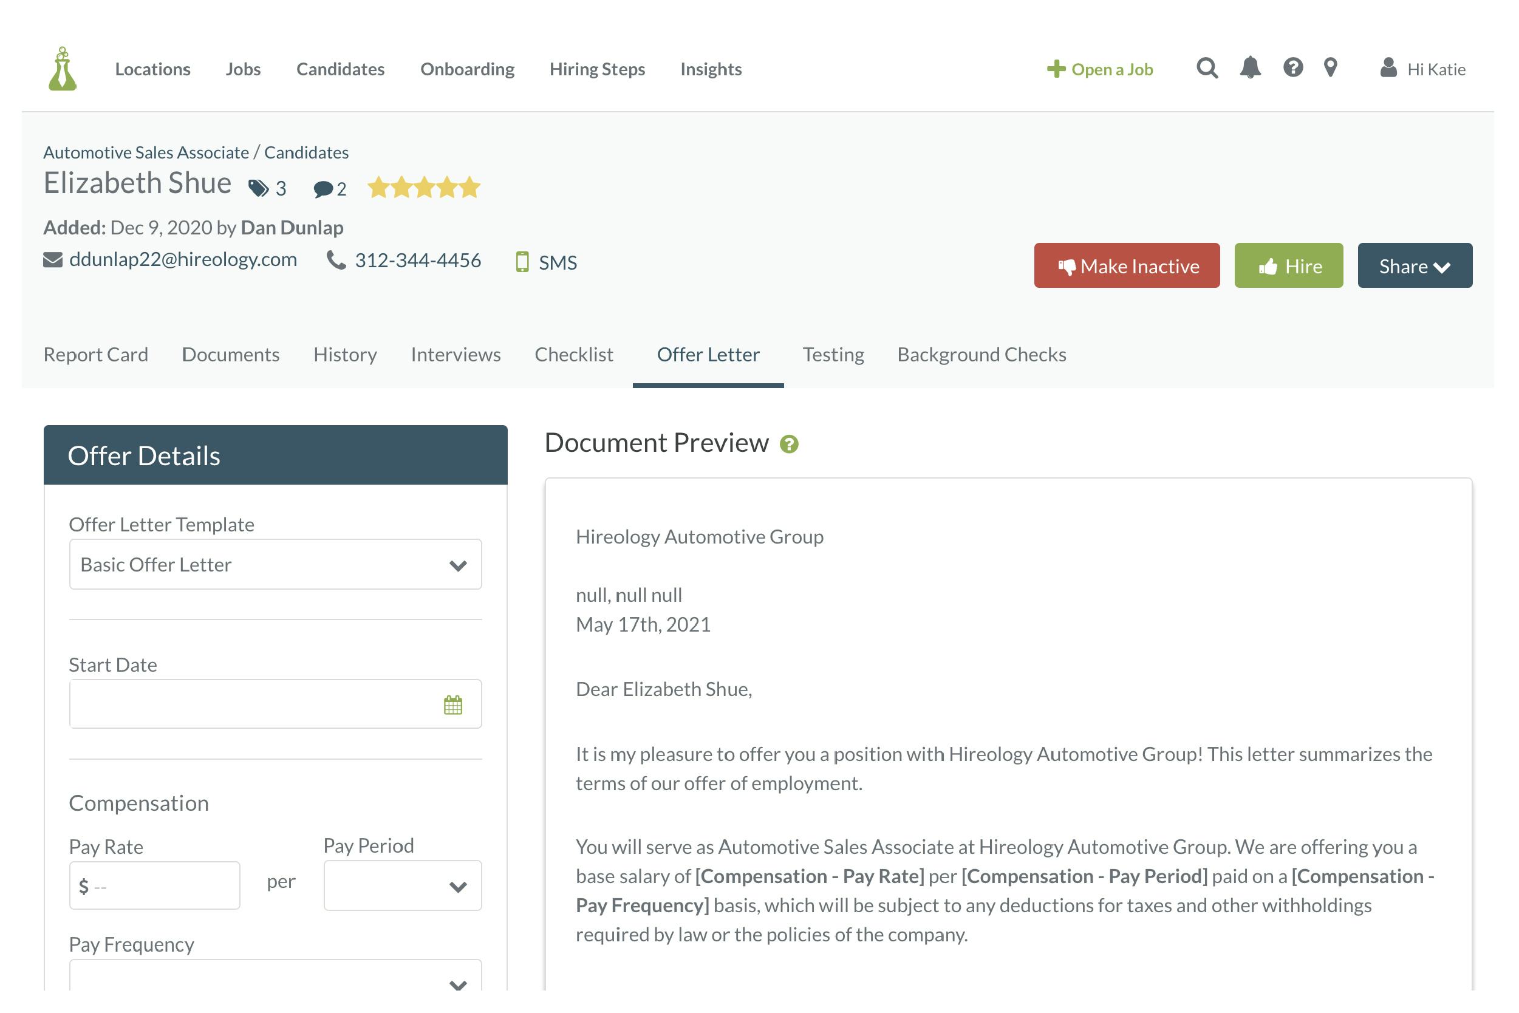Open comments bubble icon showing 2
This screenshot has height=1013, width=1519.
click(323, 189)
